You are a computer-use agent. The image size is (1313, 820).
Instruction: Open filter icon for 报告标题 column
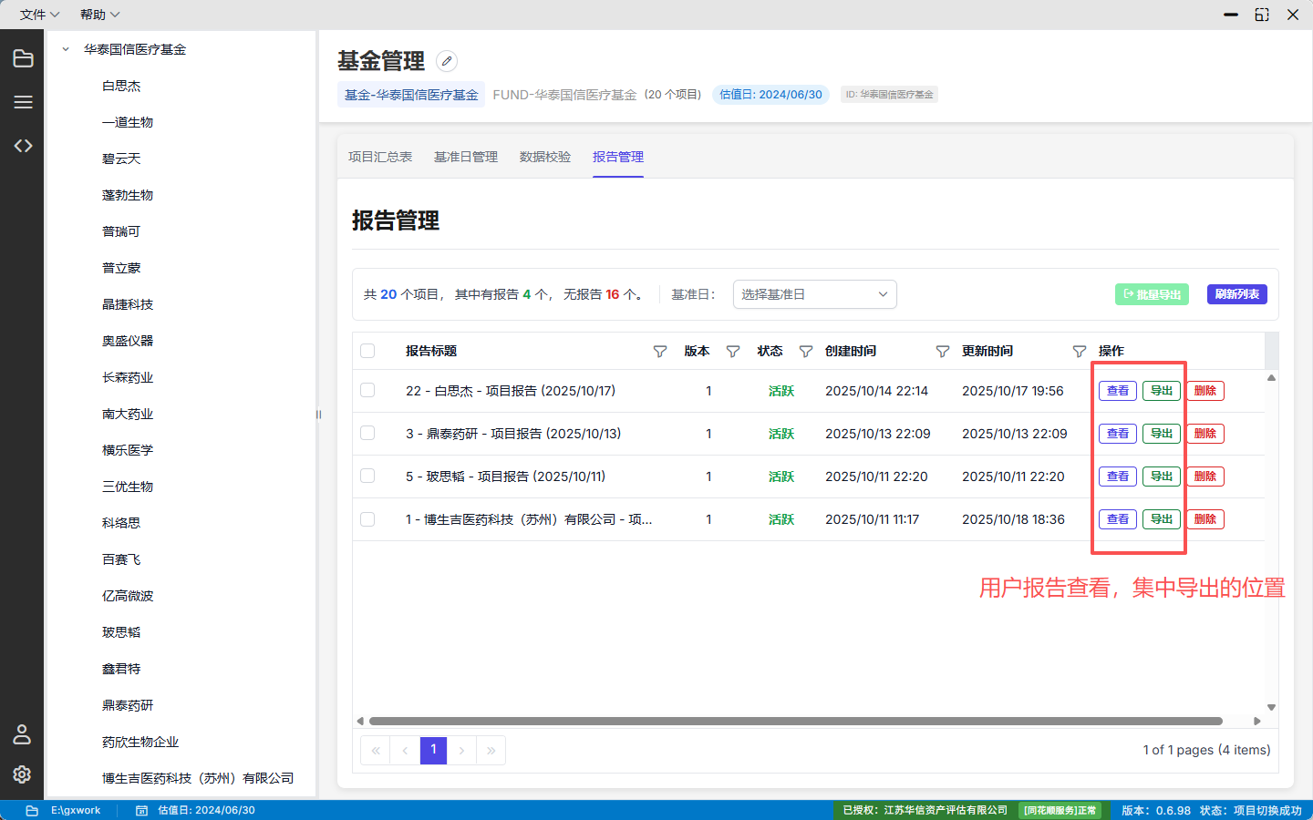tap(660, 352)
